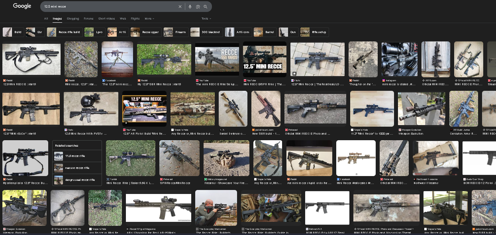The image size is (496, 235).
Task: Open Google Lens camera search
Action: 198,7
